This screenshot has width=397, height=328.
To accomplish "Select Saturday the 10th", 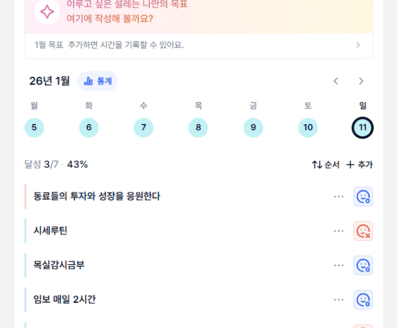I will 308,127.
